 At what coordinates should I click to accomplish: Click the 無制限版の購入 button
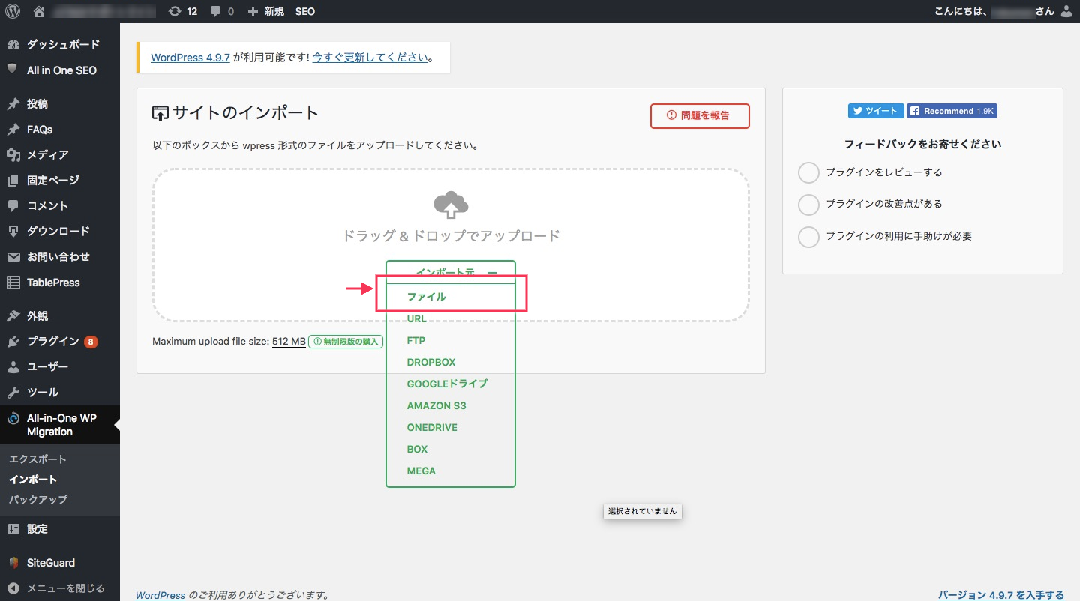(x=346, y=341)
